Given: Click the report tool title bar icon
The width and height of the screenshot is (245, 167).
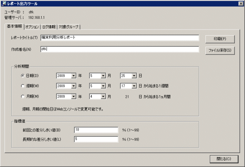Looking at the screenshot, I should click(x=4, y=3).
